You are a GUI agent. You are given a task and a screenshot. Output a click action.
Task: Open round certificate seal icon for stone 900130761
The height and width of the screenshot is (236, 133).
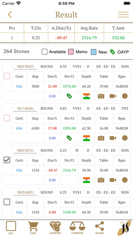pyautogui.click(x=125, y=180)
